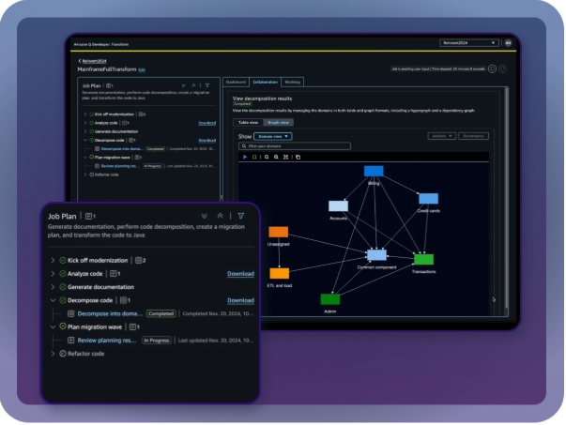Switch to the Worklog tab
Screen dimensions: 566x425
293,83
